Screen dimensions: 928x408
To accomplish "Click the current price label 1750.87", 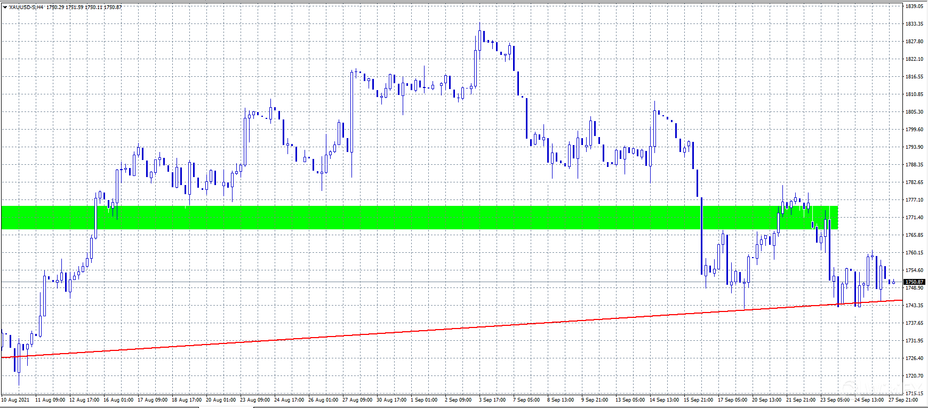I will point(914,282).
